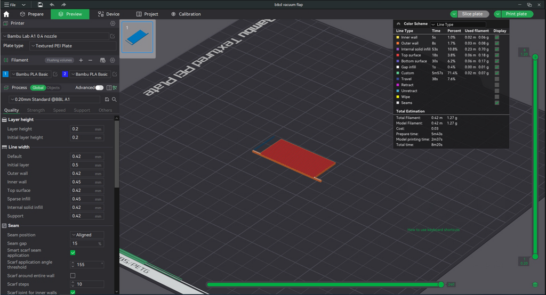Image resolution: width=546 pixels, height=295 pixels.
Task: Save the process preset
Action: (x=107, y=100)
